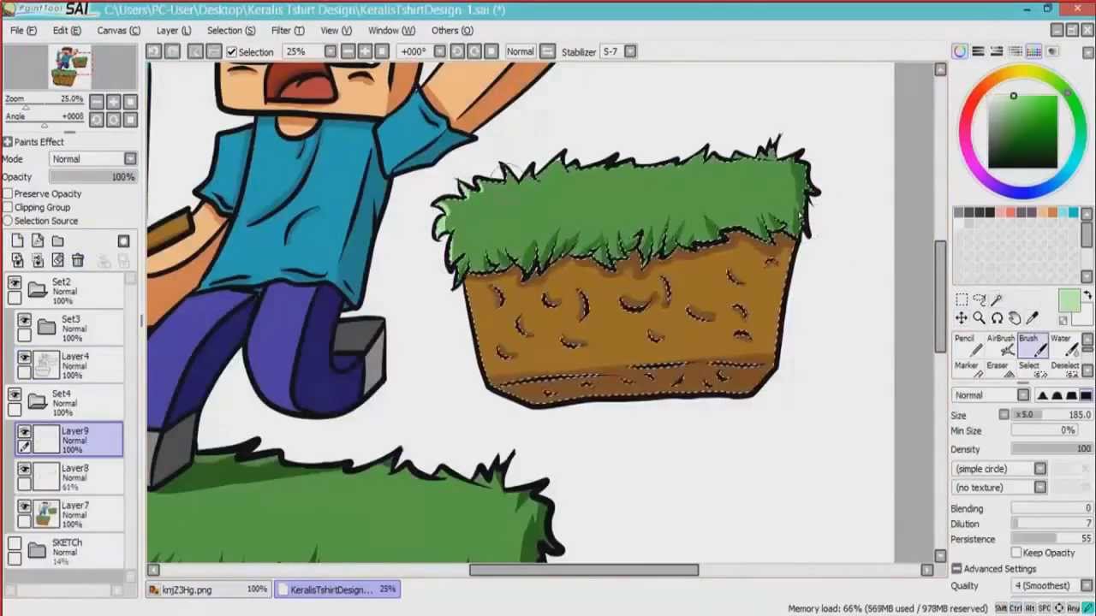Image resolution: width=1096 pixels, height=616 pixels.
Task: Create a new layer set folder
Action: click(x=57, y=241)
